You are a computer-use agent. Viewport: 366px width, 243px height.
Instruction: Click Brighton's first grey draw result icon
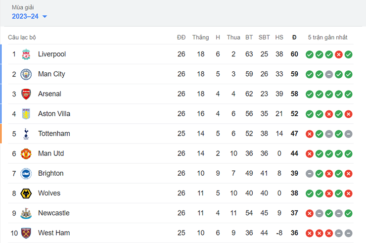click(x=310, y=174)
